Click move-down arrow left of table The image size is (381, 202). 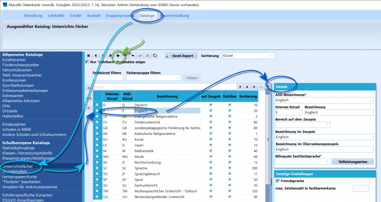89,108
